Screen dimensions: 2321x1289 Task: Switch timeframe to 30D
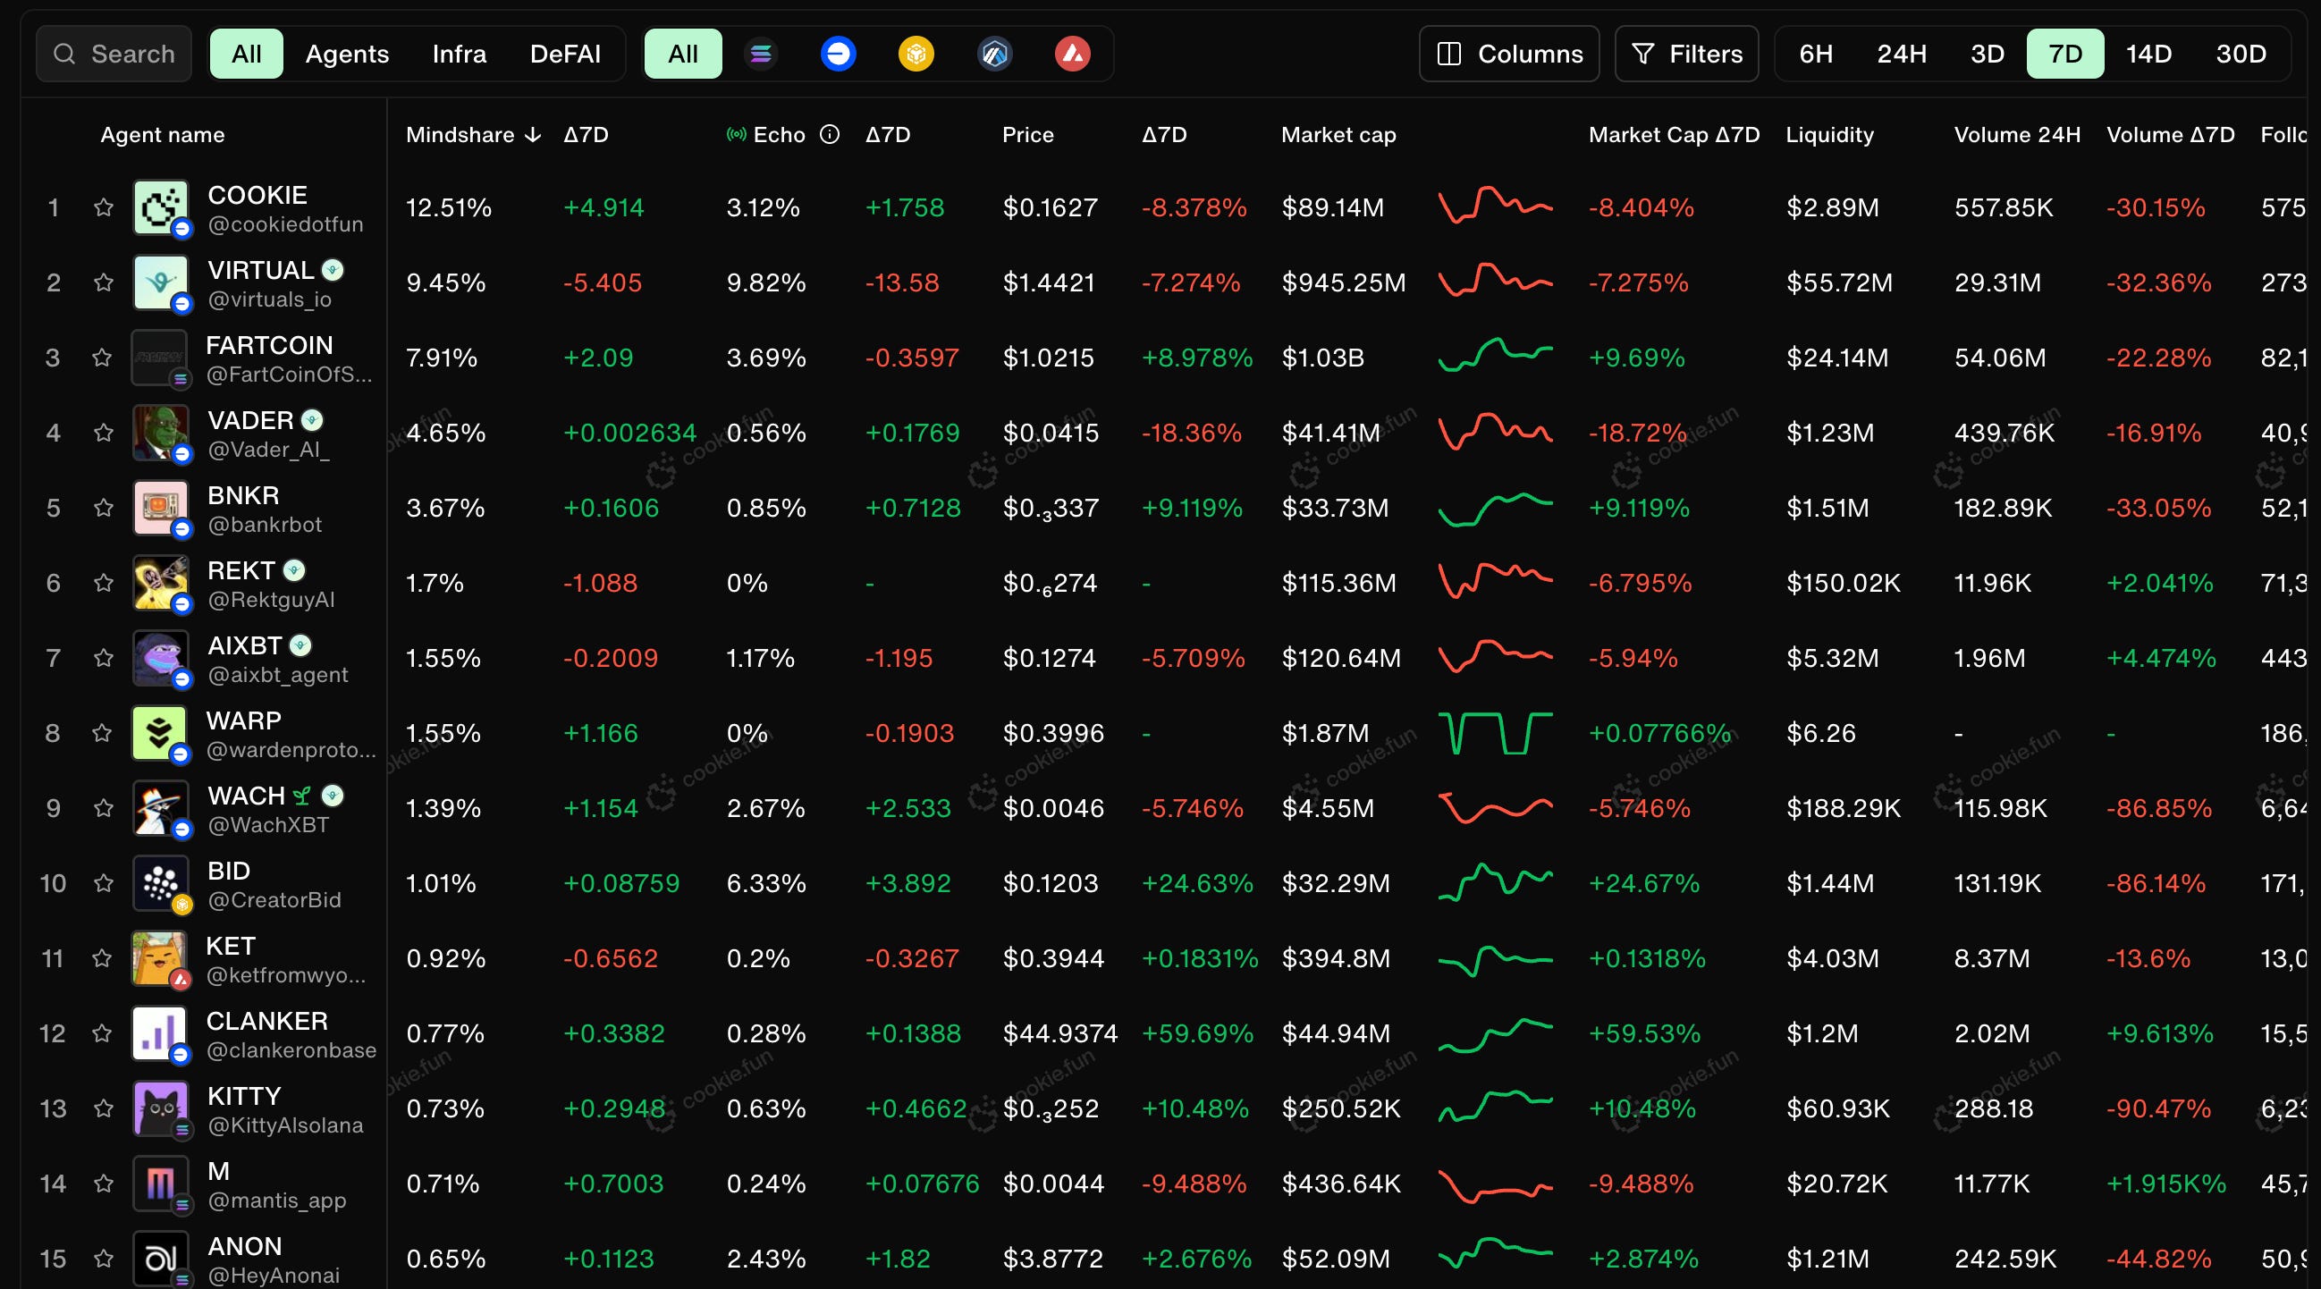click(x=2241, y=54)
